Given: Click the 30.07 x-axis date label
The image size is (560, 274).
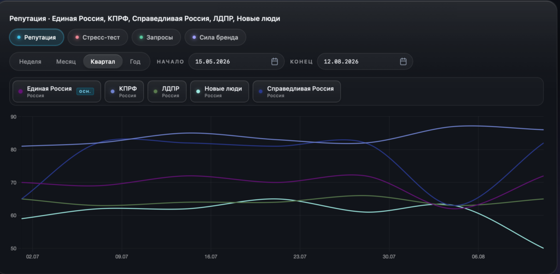Looking at the screenshot, I should pyautogui.click(x=389, y=257).
